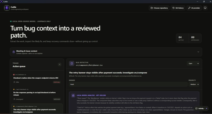Click the Activity panel icon
Image resolution: width=212 pixels, height=114 pixels.
(196, 108)
